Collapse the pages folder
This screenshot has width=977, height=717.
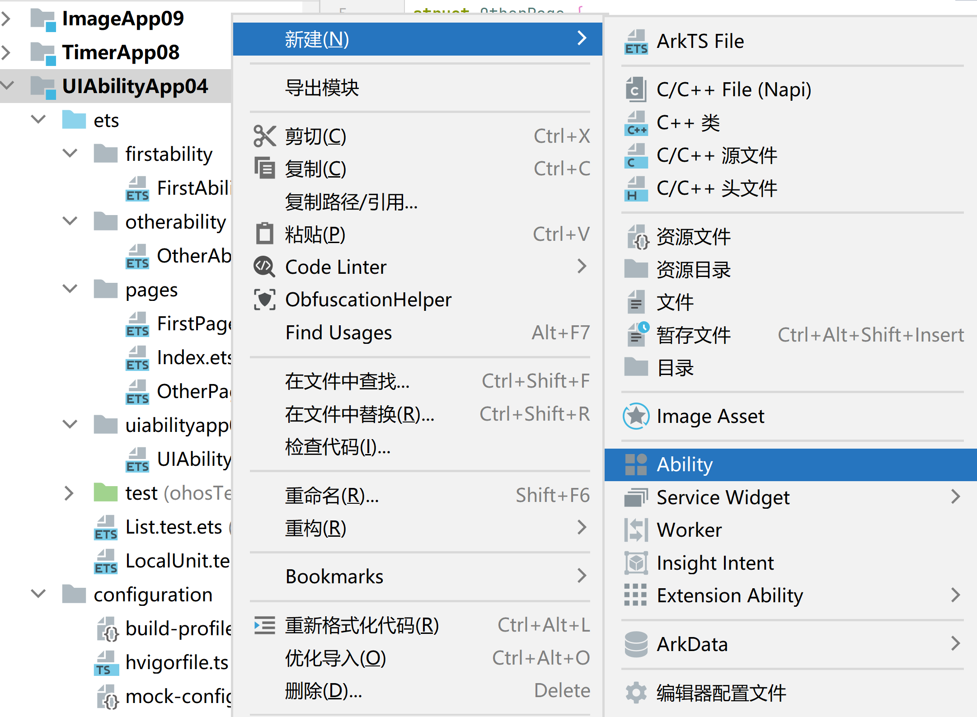tap(70, 289)
